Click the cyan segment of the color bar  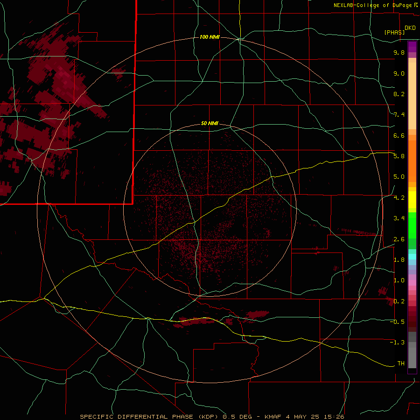pyautogui.click(x=412, y=257)
